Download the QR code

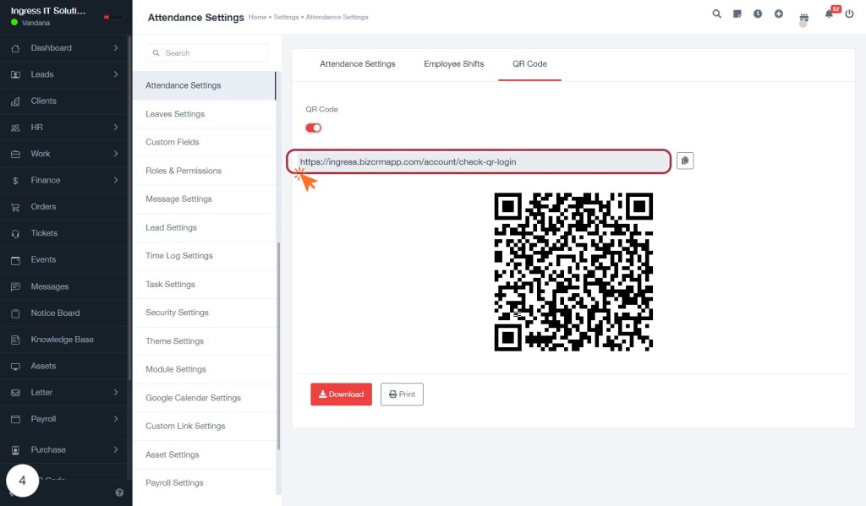(x=341, y=394)
